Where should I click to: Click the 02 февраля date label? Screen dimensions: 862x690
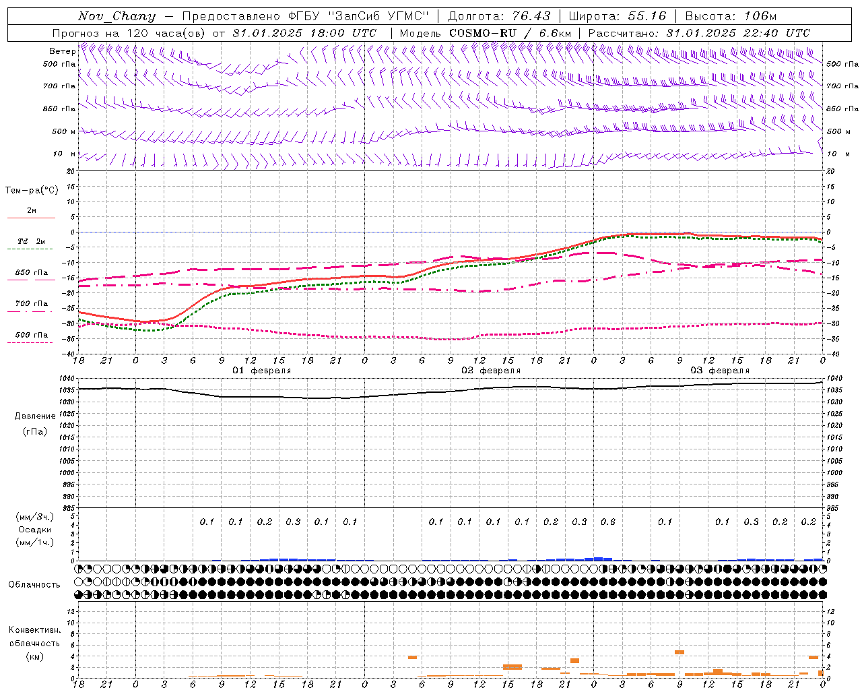[x=491, y=371]
